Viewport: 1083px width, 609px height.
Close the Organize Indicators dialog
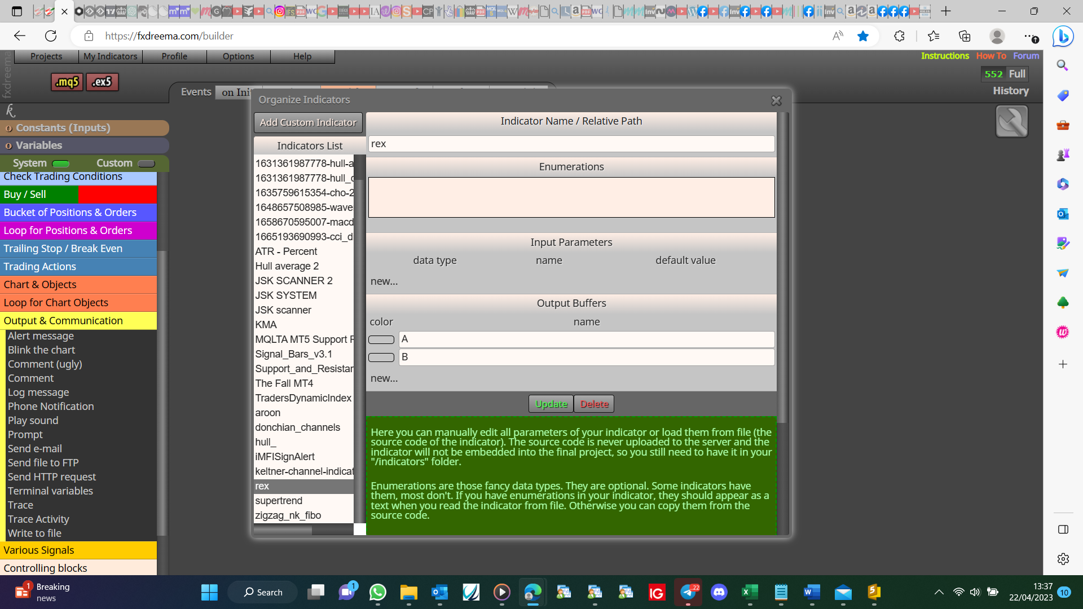(776, 100)
